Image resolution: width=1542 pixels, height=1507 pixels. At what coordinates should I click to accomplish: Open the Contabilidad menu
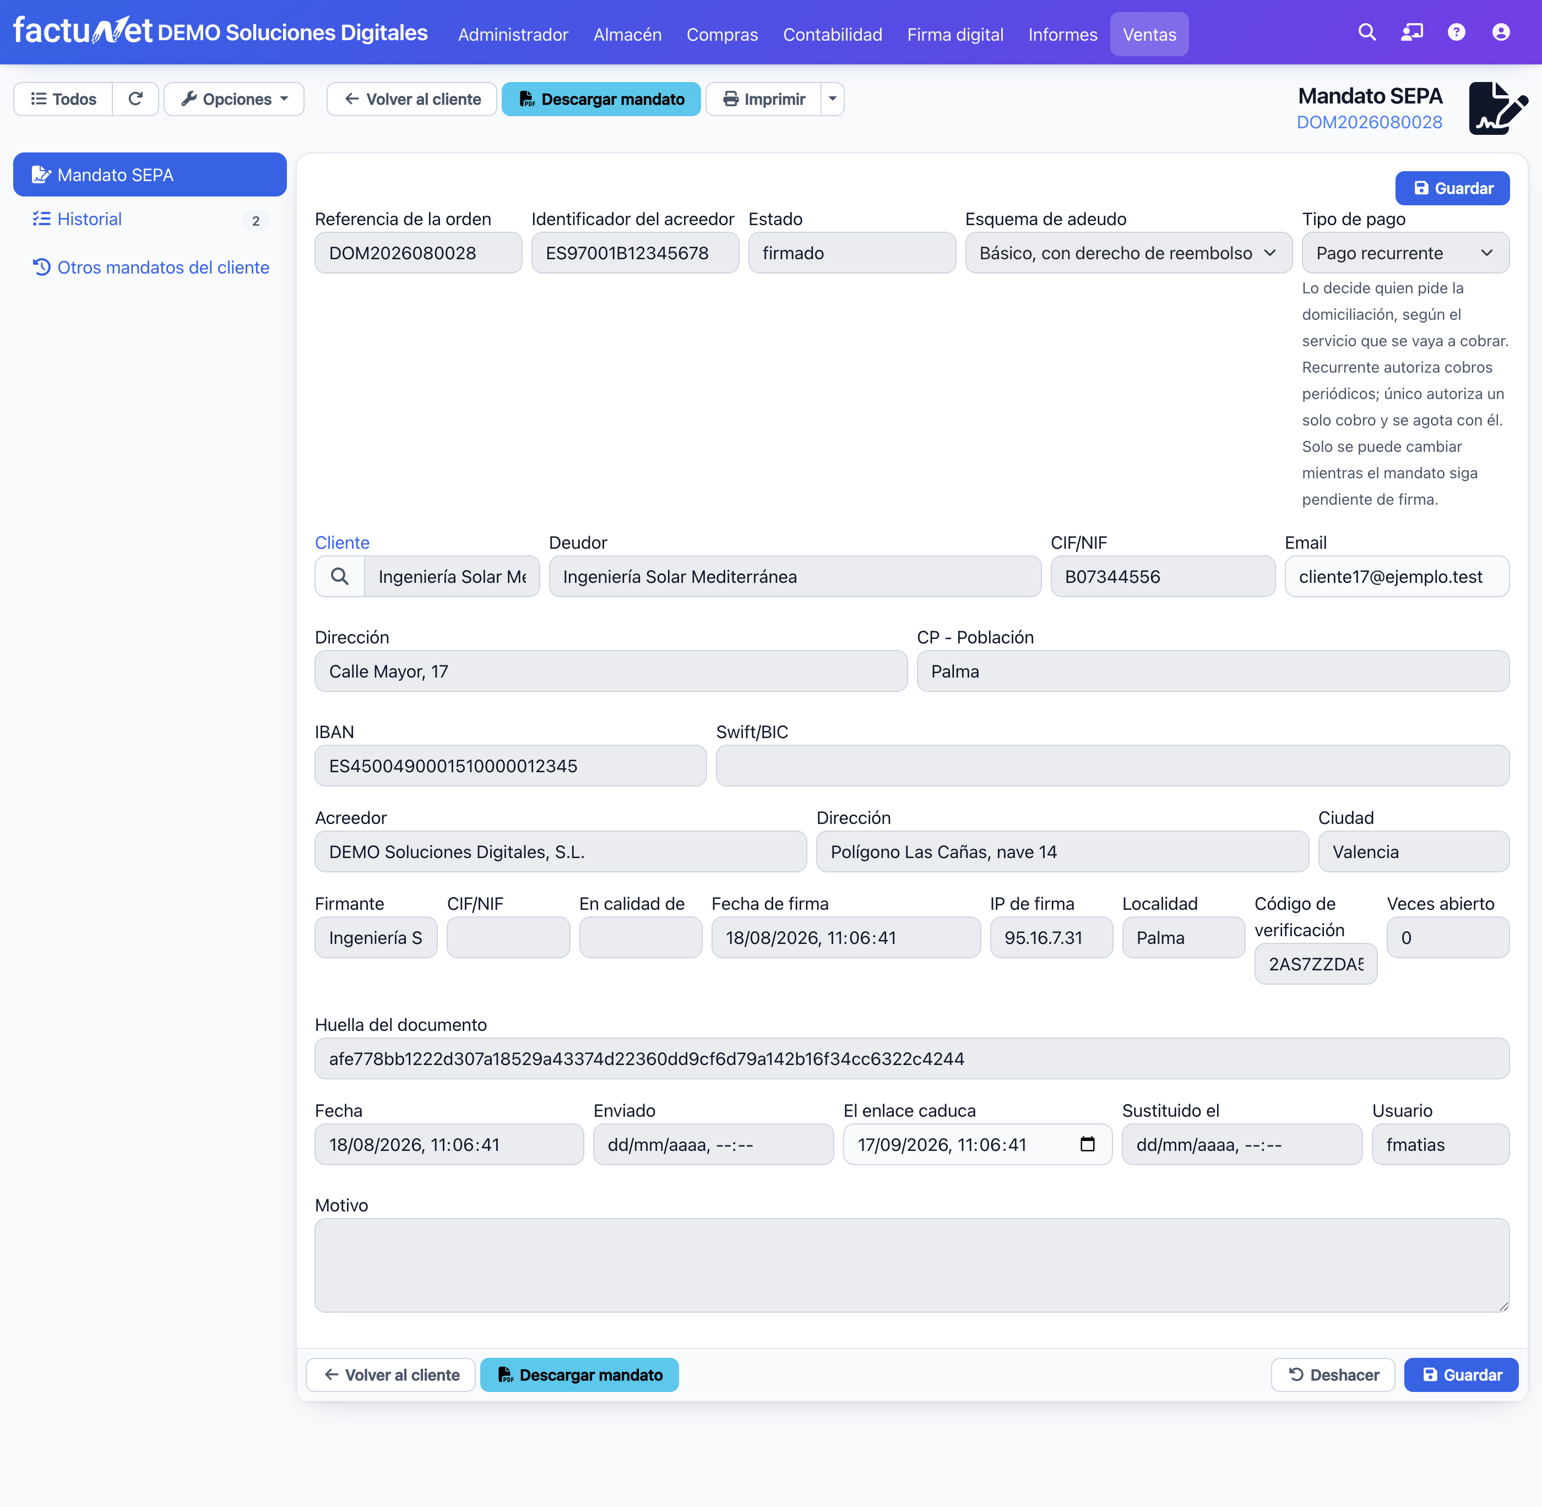pos(832,34)
